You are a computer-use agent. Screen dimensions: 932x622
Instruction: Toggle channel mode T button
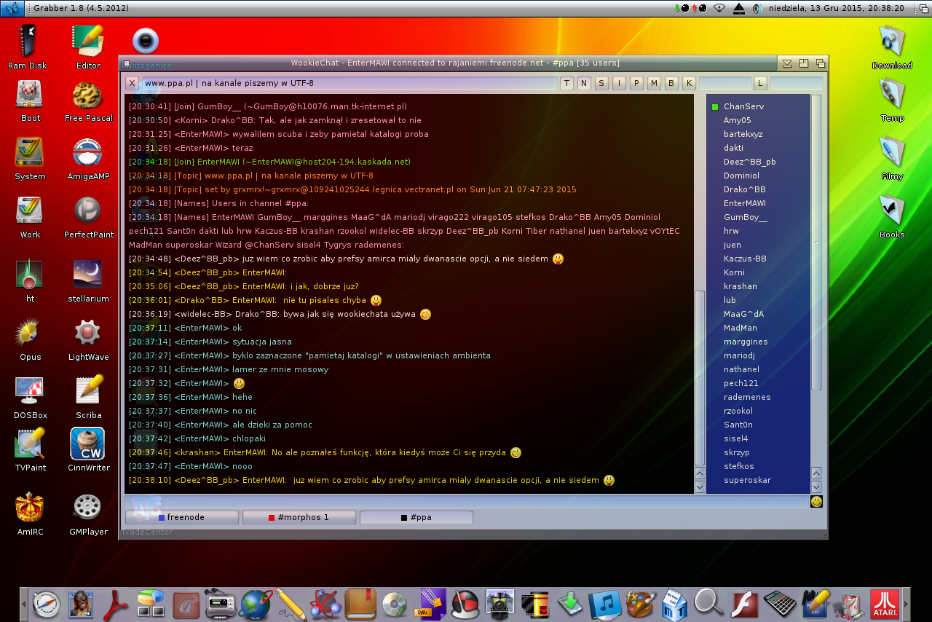pyautogui.click(x=566, y=83)
